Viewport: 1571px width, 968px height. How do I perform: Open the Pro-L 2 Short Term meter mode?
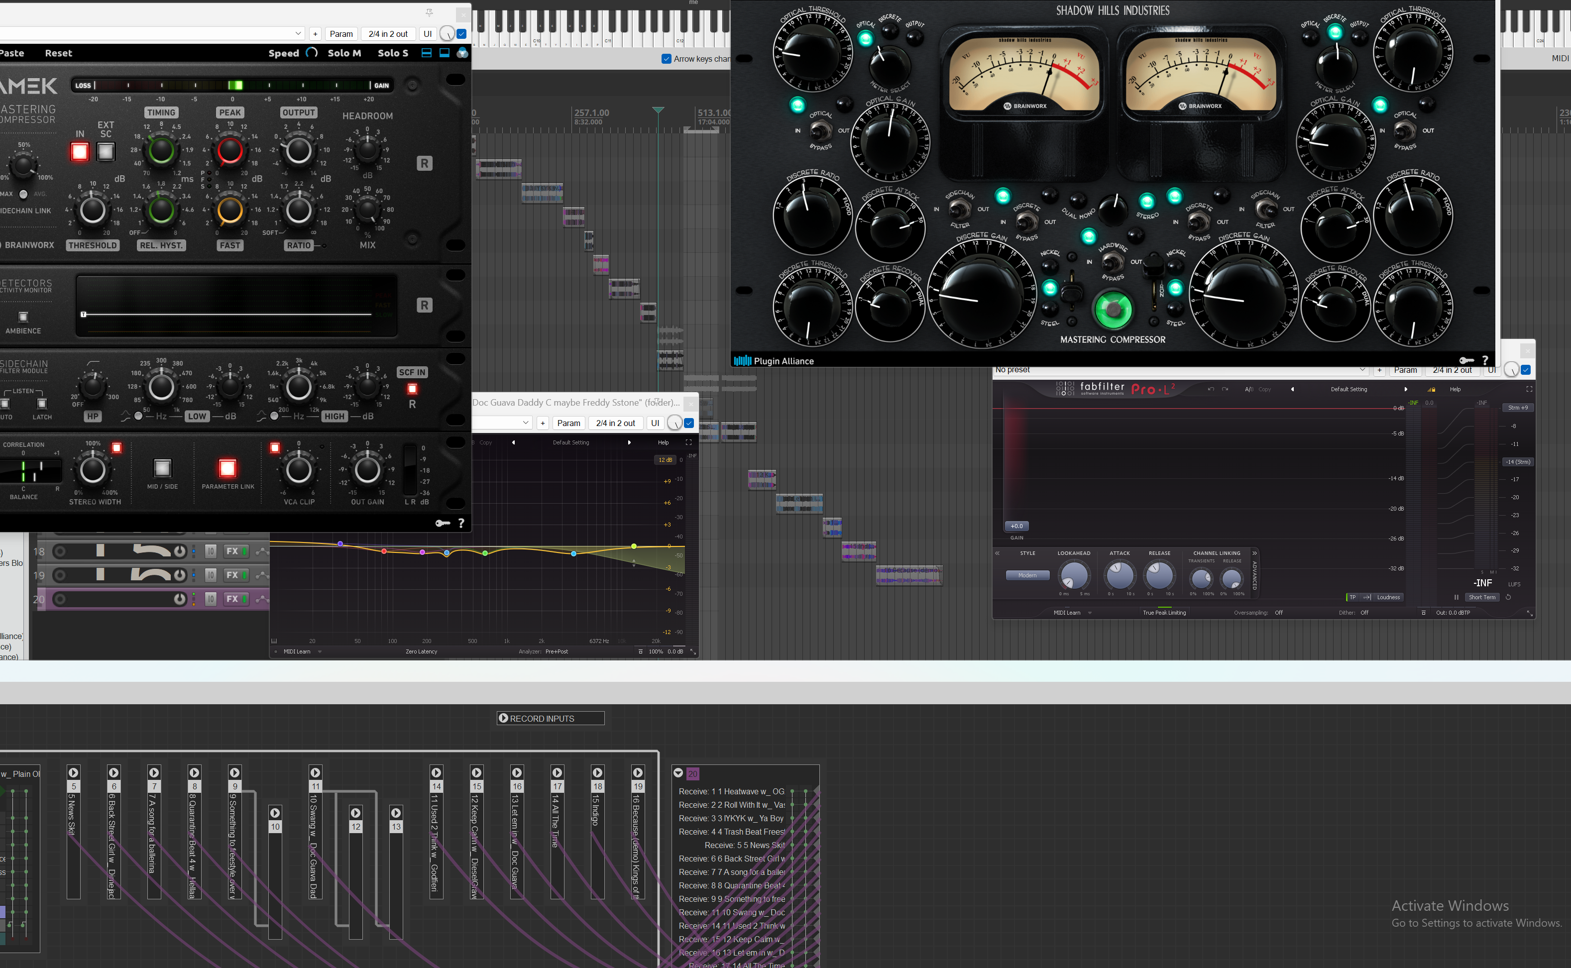1482,597
